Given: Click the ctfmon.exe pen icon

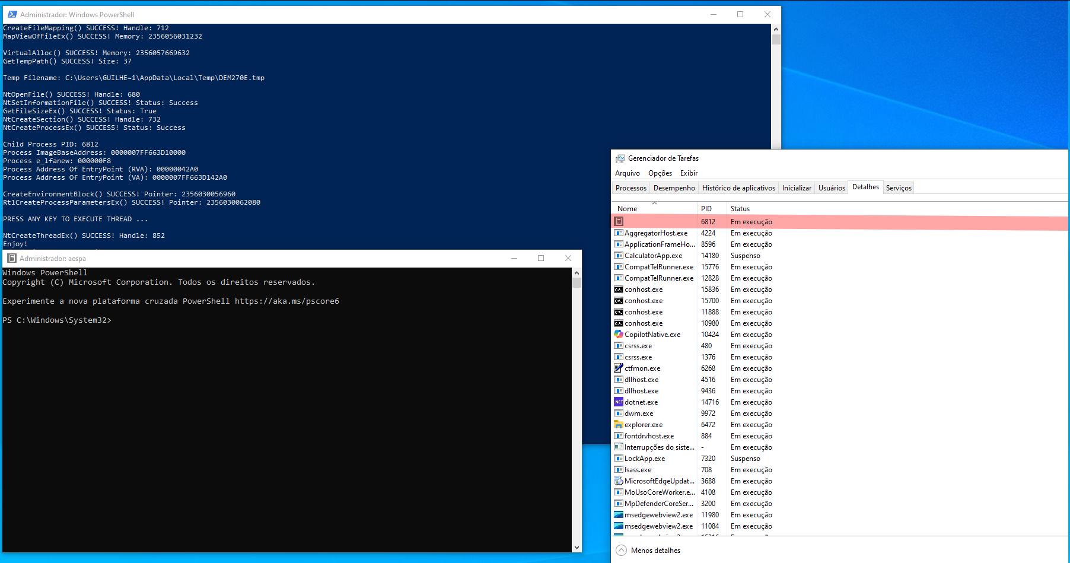Looking at the screenshot, I should pyautogui.click(x=619, y=368).
